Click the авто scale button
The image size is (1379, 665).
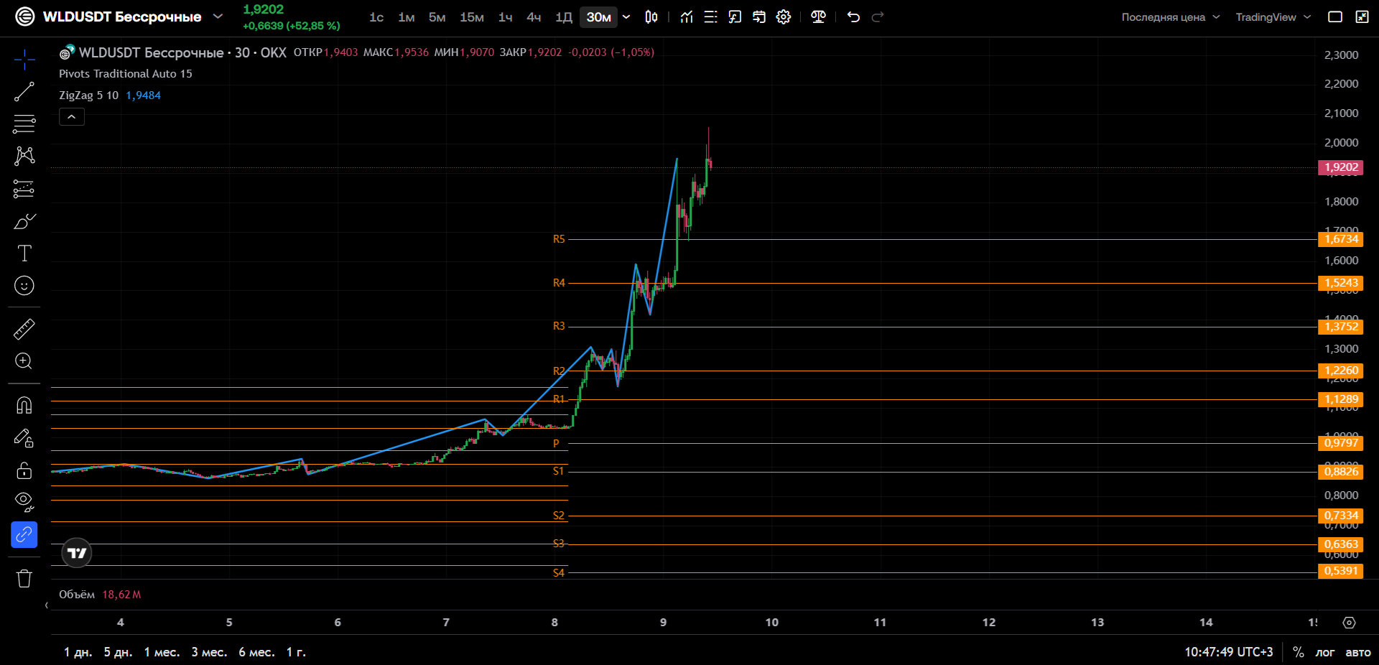point(1357,652)
